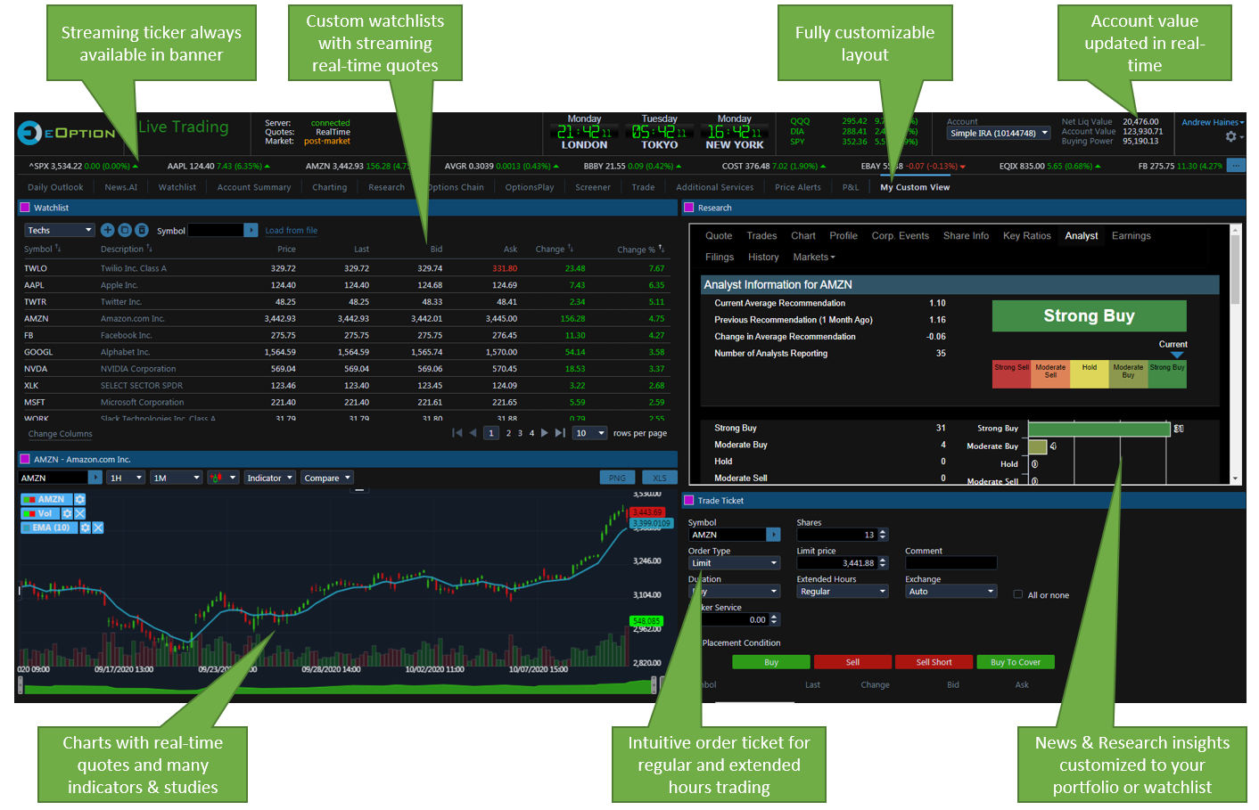
Task: Remove the Vol indicator from chart
Action: 79,514
